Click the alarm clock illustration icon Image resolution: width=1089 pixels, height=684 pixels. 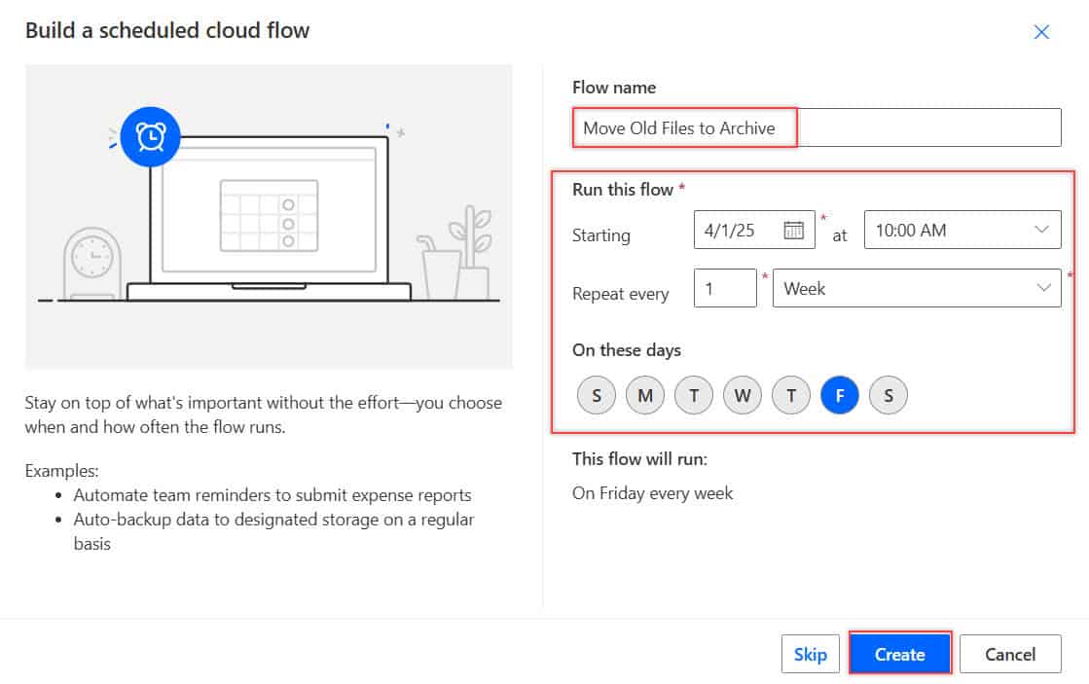click(x=151, y=137)
